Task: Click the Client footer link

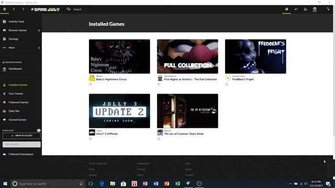Action: (x=92, y=169)
